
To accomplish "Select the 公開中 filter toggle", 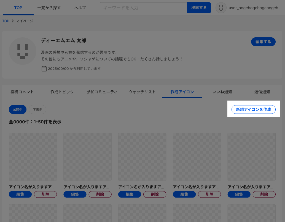I will [x=18, y=109].
